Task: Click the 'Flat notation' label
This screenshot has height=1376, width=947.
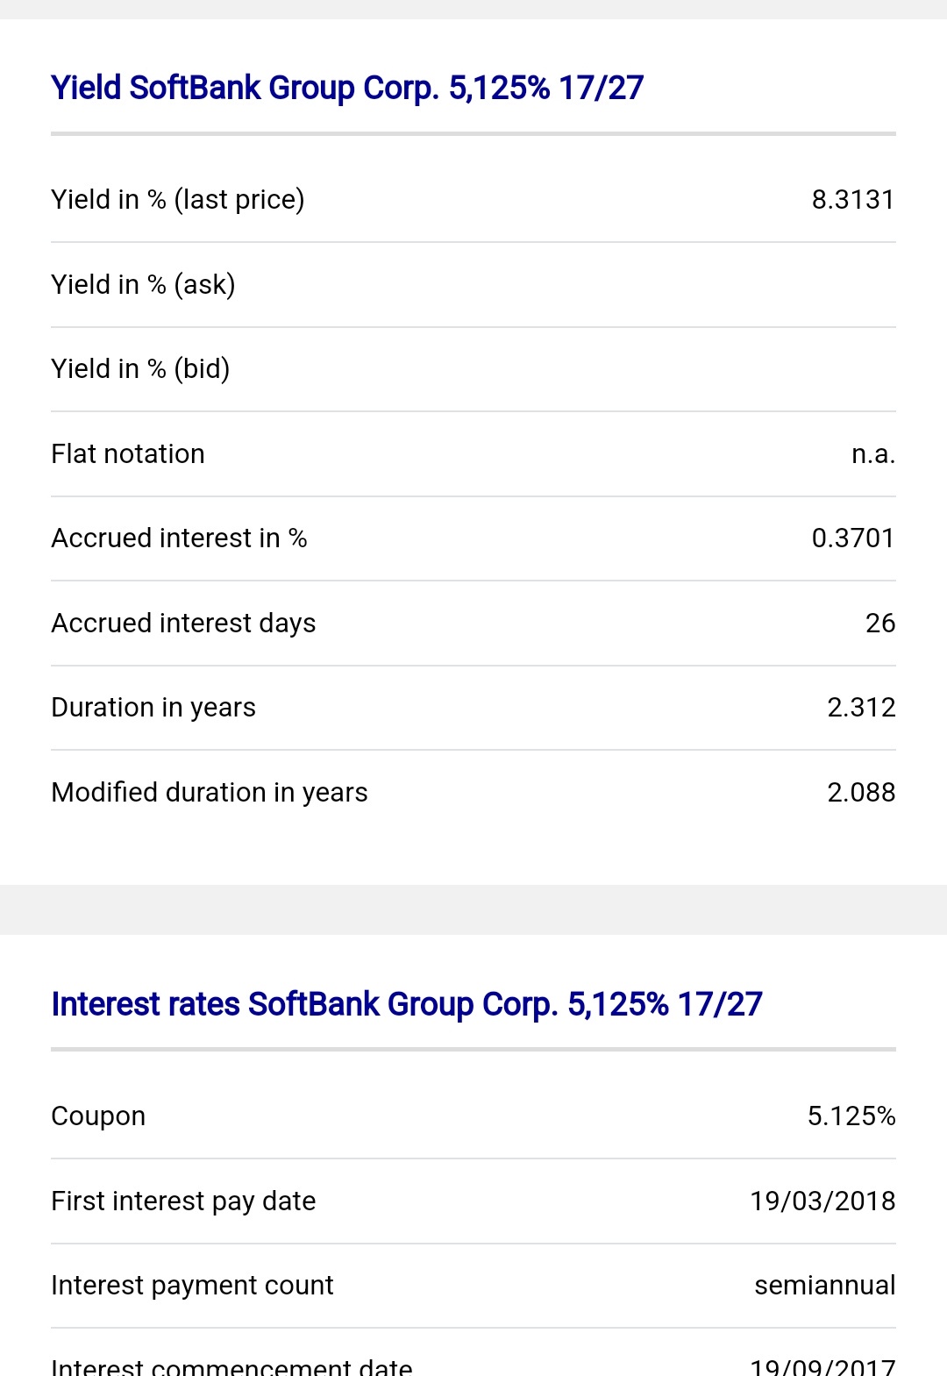Action: click(x=128, y=454)
